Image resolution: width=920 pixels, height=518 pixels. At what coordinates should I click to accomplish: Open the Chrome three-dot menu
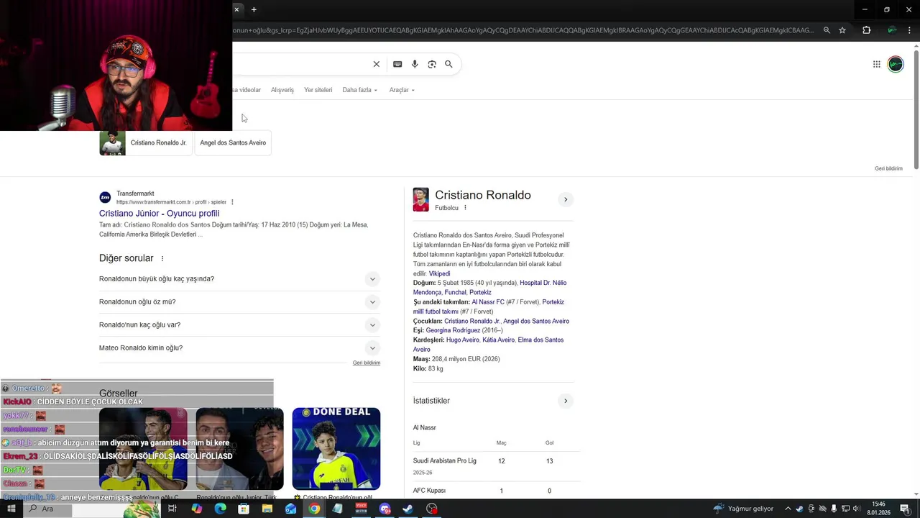click(x=910, y=30)
